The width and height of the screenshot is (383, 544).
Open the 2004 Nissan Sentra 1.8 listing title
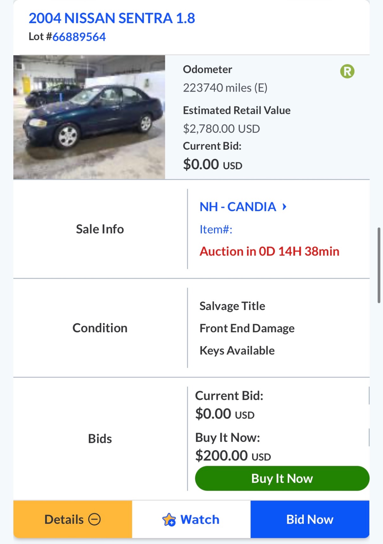tap(112, 18)
